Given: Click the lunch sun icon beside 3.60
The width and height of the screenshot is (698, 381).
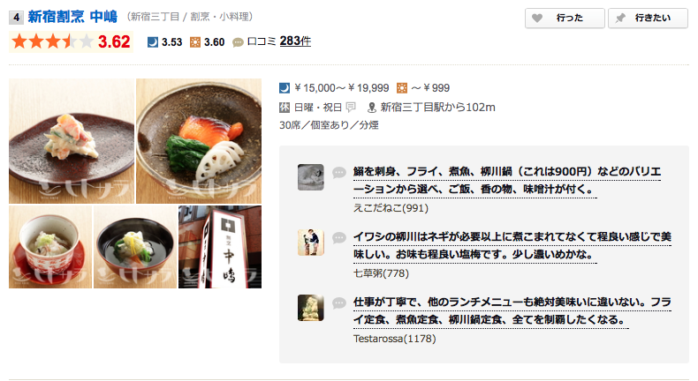Looking at the screenshot, I should 195,41.
